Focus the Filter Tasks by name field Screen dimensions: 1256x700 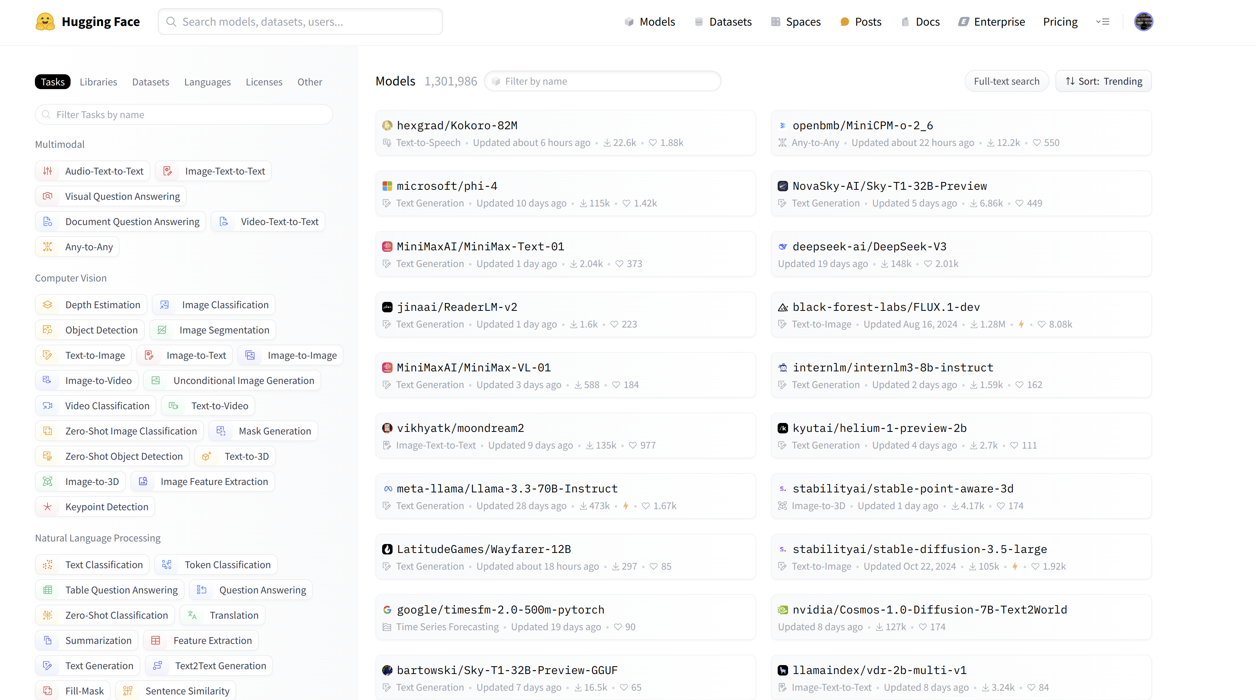pos(184,114)
